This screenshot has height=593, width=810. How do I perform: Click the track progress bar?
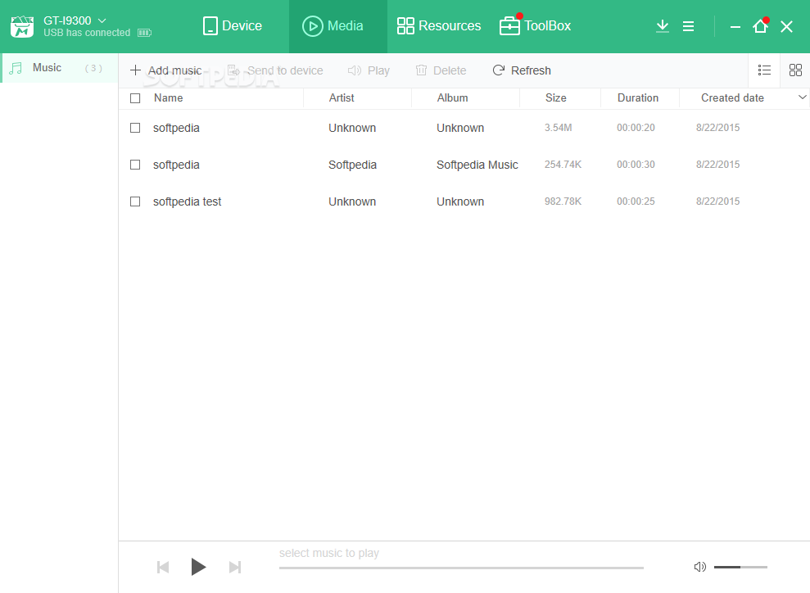tap(461, 568)
